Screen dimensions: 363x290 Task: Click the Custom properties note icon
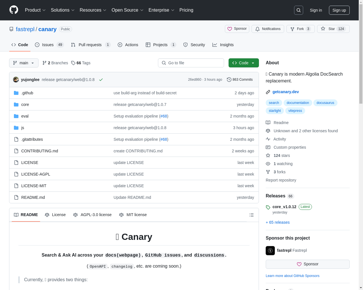click(268, 147)
